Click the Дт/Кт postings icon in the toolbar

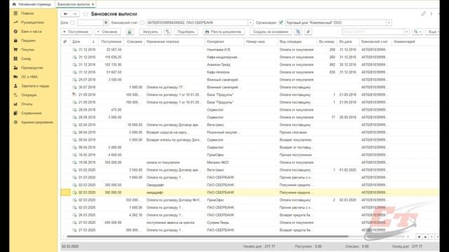point(297,31)
